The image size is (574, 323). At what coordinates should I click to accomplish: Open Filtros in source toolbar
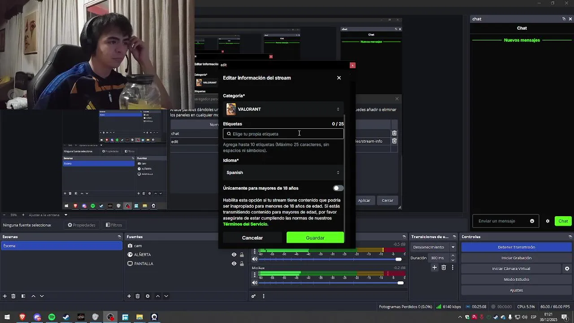coord(114,225)
